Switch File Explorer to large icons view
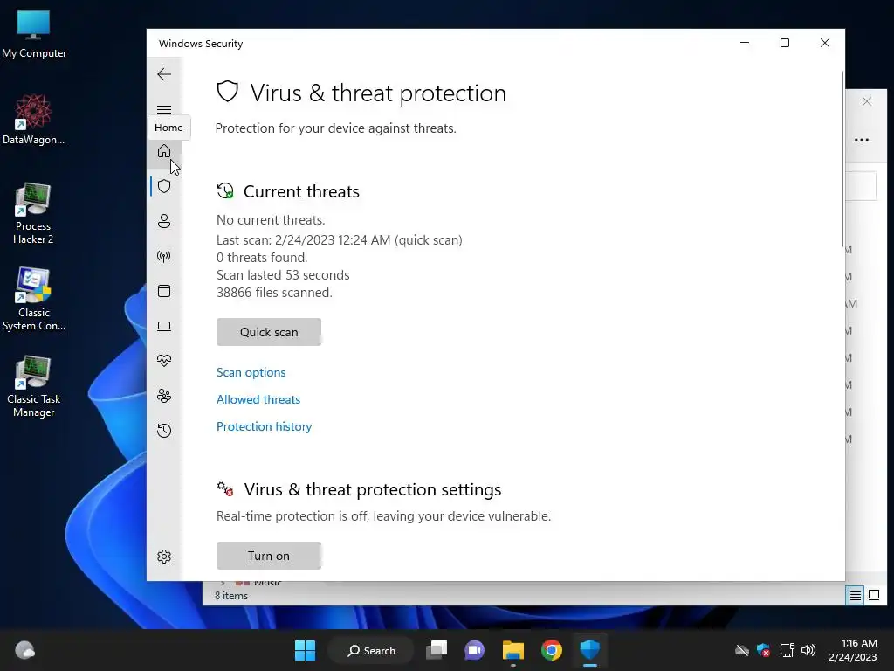894x671 pixels. click(874, 596)
